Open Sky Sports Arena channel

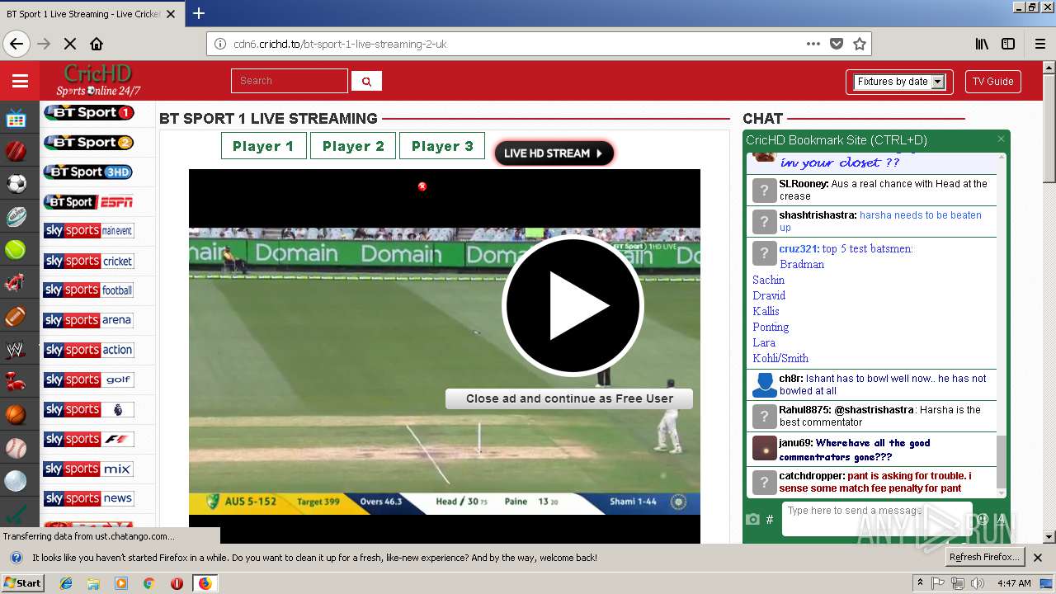point(88,320)
